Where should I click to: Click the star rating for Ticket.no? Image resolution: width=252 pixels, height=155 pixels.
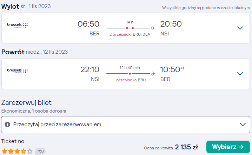point(17,151)
